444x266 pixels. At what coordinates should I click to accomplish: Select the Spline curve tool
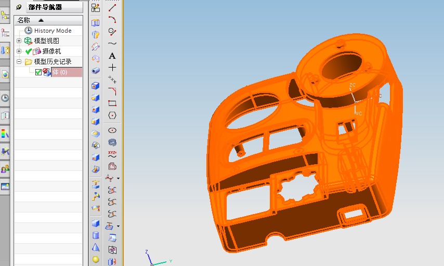coord(112,43)
